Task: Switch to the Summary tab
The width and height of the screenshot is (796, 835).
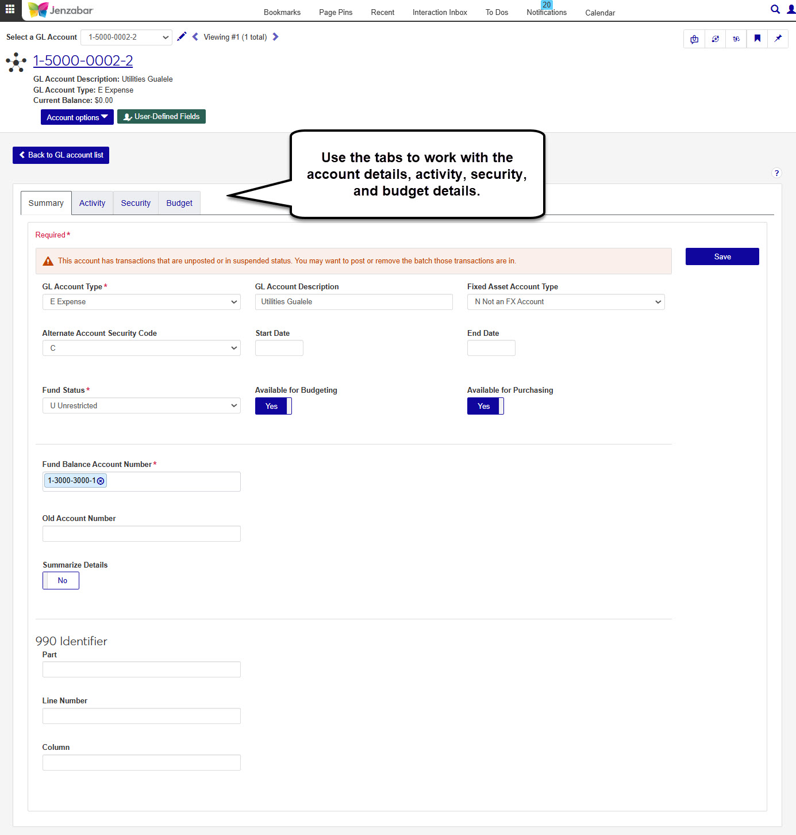Action: pyautogui.click(x=46, y=203)
